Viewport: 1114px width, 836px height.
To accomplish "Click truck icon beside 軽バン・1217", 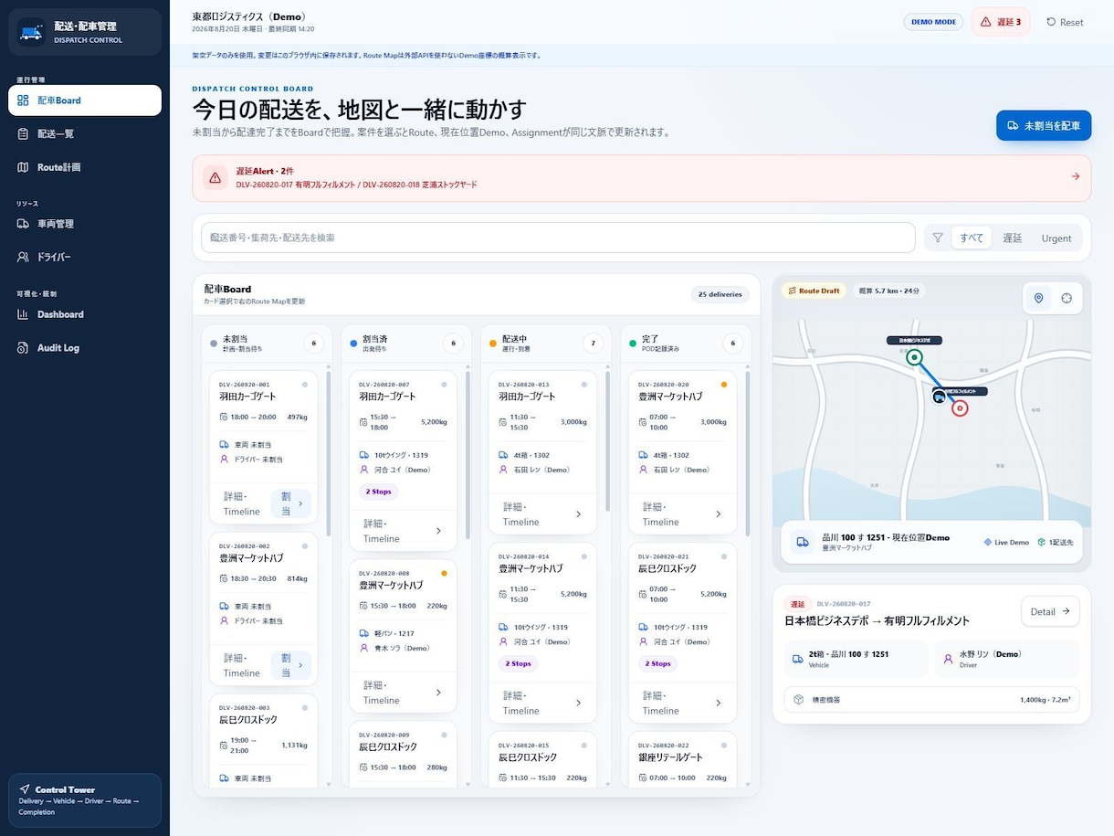I will pos(364,632).
